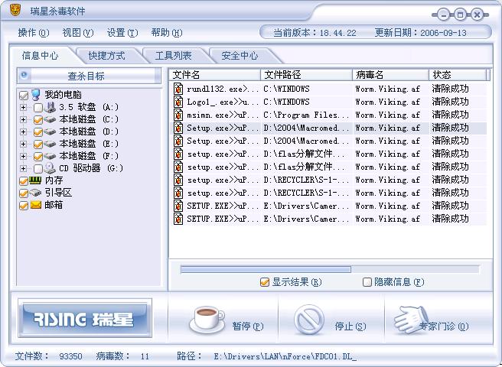Open the 视图 menu
The image size is (502, 367).
tap(78, 33)
